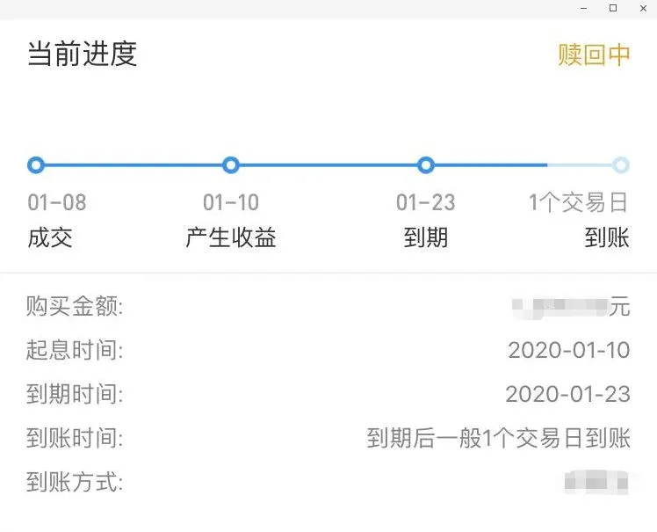Click the progress bar between 到期 and 到账
The image size is (657, 532).
(x=523, y=165)
